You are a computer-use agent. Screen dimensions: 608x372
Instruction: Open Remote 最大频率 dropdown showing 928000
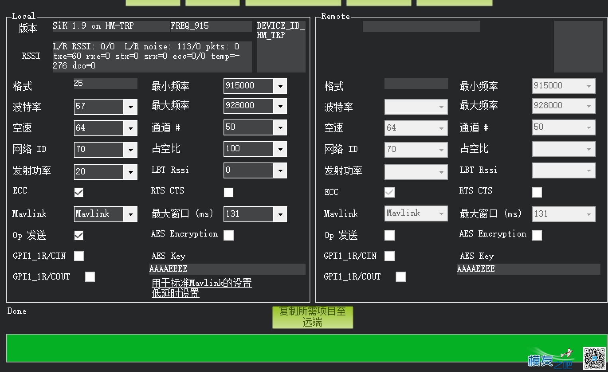click(x=564, y=106)
